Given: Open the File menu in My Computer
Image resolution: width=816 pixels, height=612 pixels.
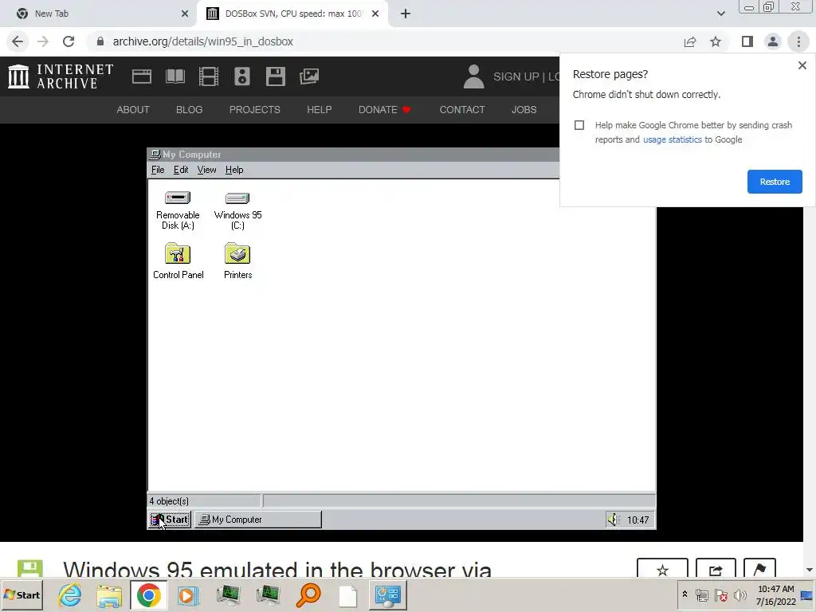Looking at the screenshot, I should [158, 170].
